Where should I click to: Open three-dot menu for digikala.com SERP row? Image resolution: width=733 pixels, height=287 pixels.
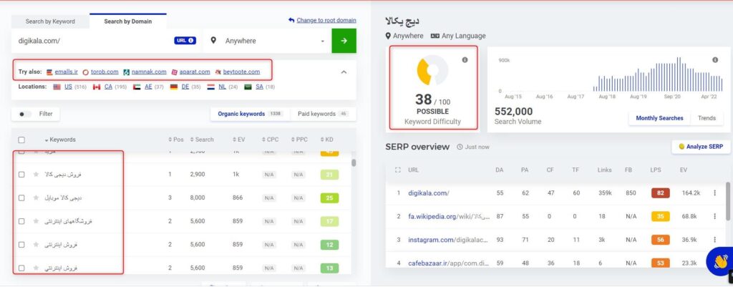(x=714, y=193)
